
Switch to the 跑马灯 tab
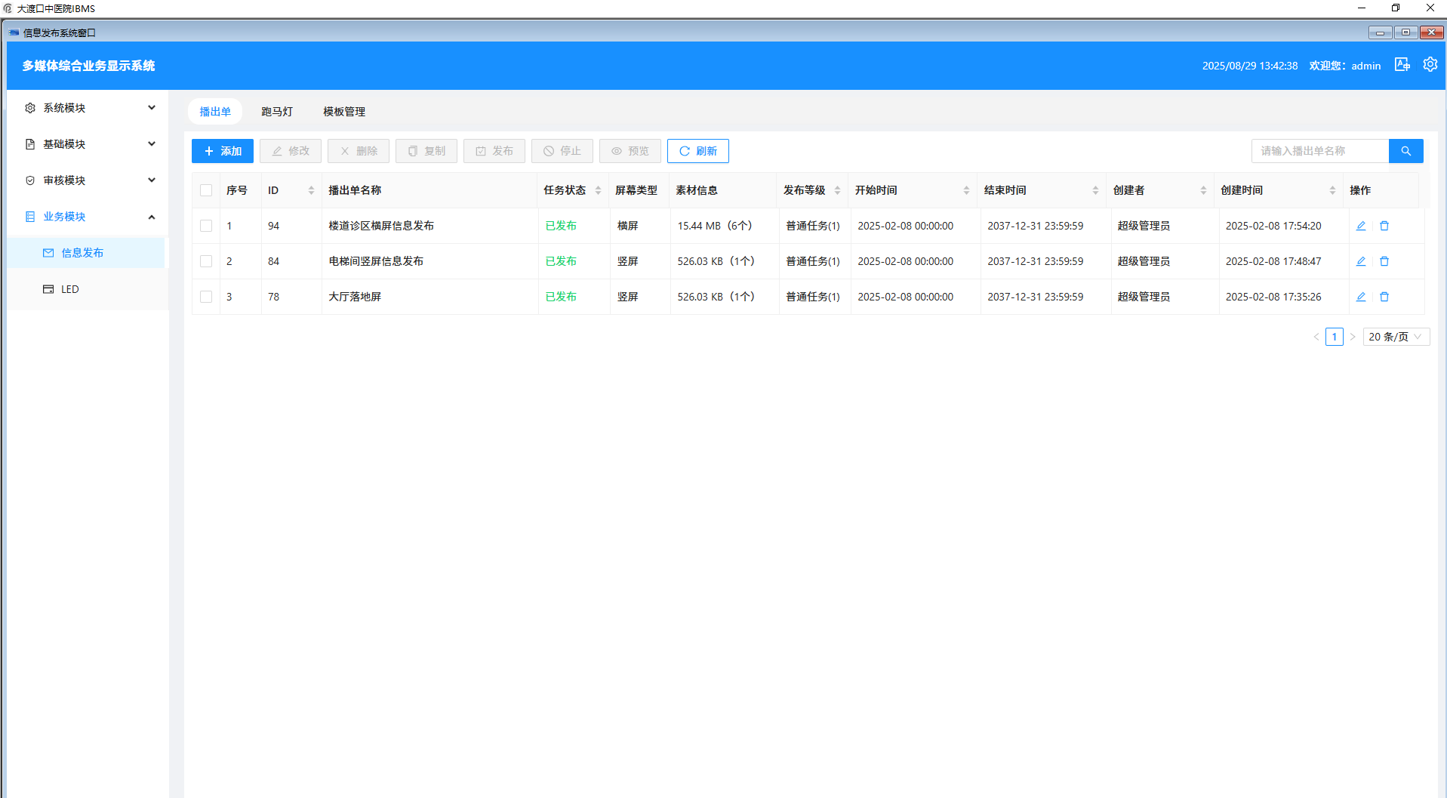[x=277, y=112]
